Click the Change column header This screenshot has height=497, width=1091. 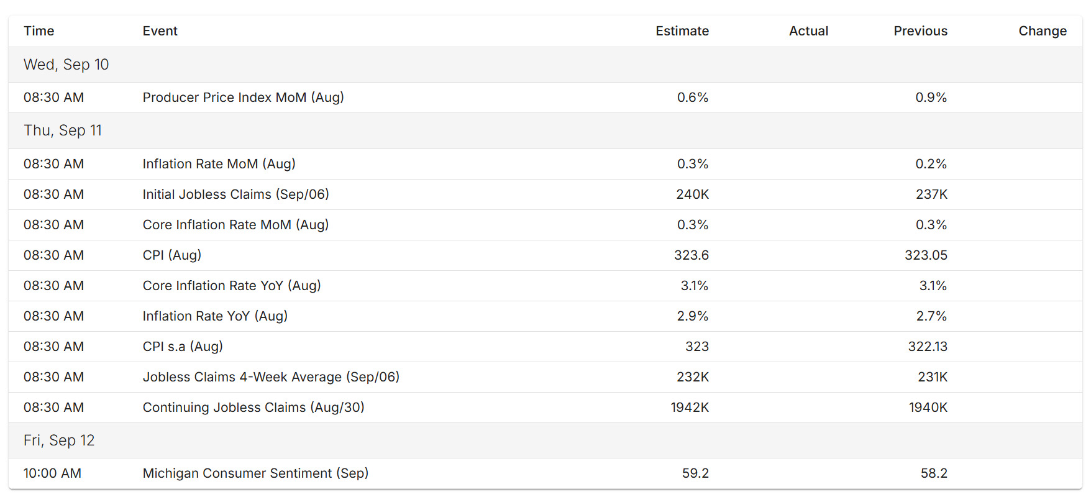pos(1043,31)
